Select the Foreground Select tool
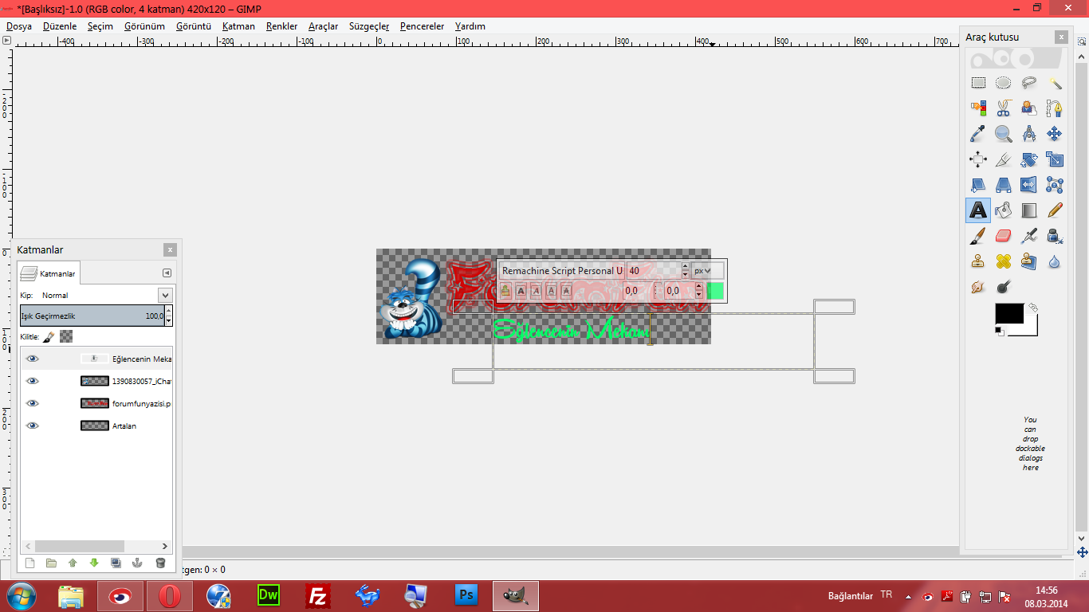The width and height of the screenshot is (1089, 612). tap(1029, 108)
